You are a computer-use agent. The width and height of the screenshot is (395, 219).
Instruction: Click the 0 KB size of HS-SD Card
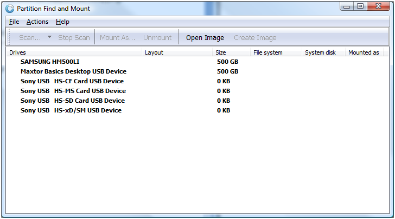point(224,101)
